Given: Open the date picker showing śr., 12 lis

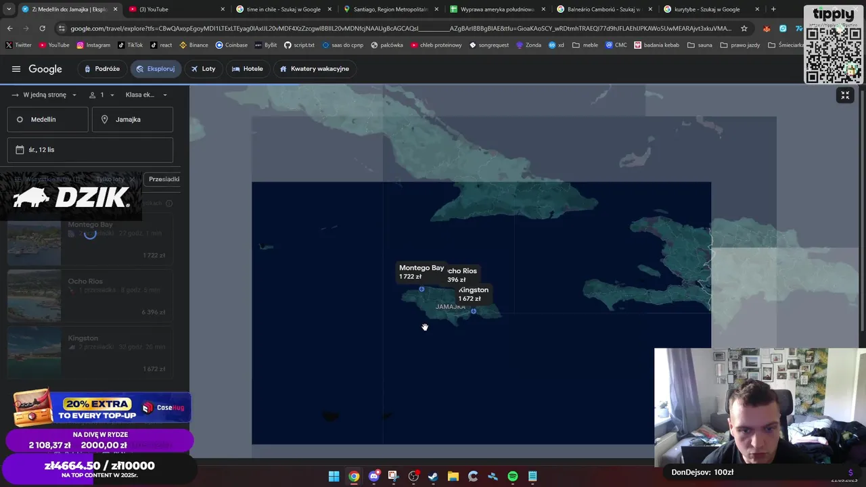Looking at the screenshot, I should click(90, 149).
